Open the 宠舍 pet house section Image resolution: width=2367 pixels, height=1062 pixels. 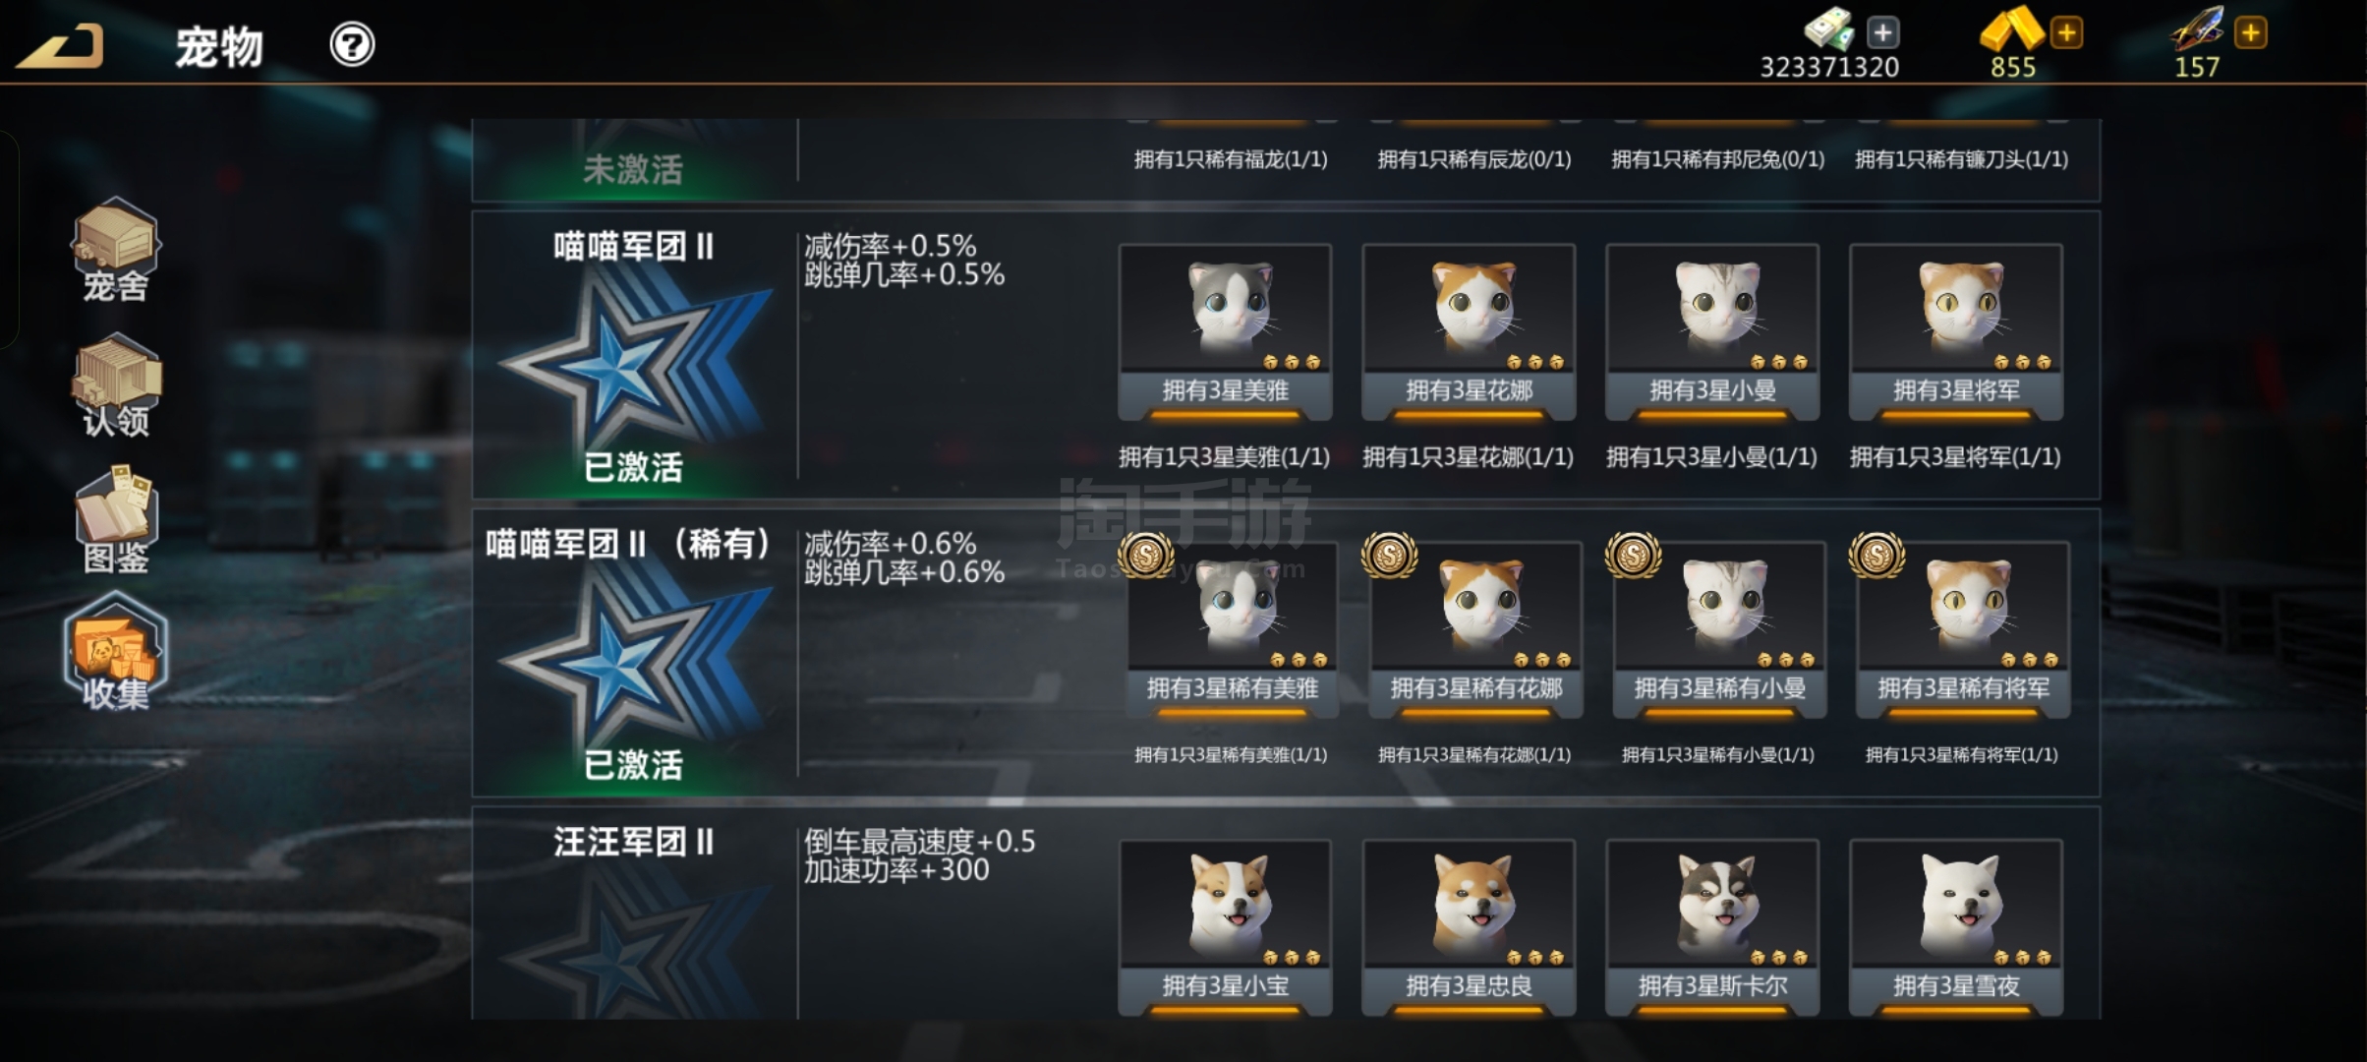115,250
